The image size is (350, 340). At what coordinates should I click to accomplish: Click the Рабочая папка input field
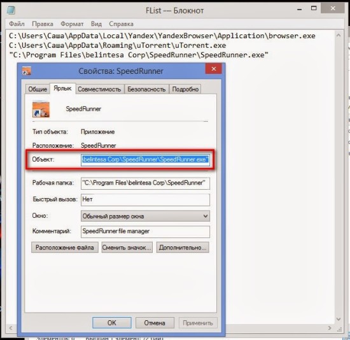click(x=145, y=183)
